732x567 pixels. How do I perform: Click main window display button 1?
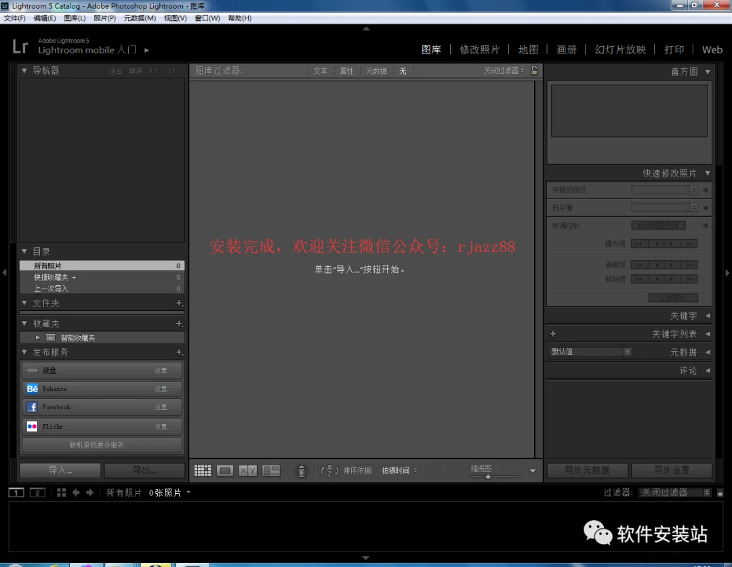point(16,492)
